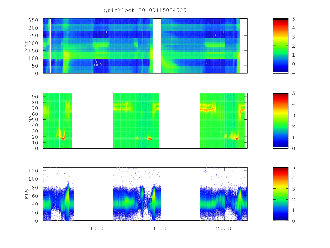This screenshot has width=330, height=248.
Task: Click the ELS colorbar scale
Action: pos(280,194)
